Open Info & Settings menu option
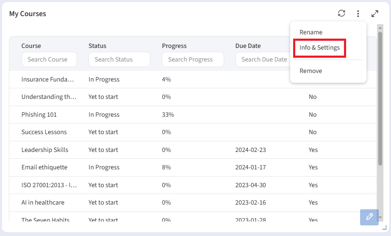This screenshot has width=391, height=236. [319, 48]
